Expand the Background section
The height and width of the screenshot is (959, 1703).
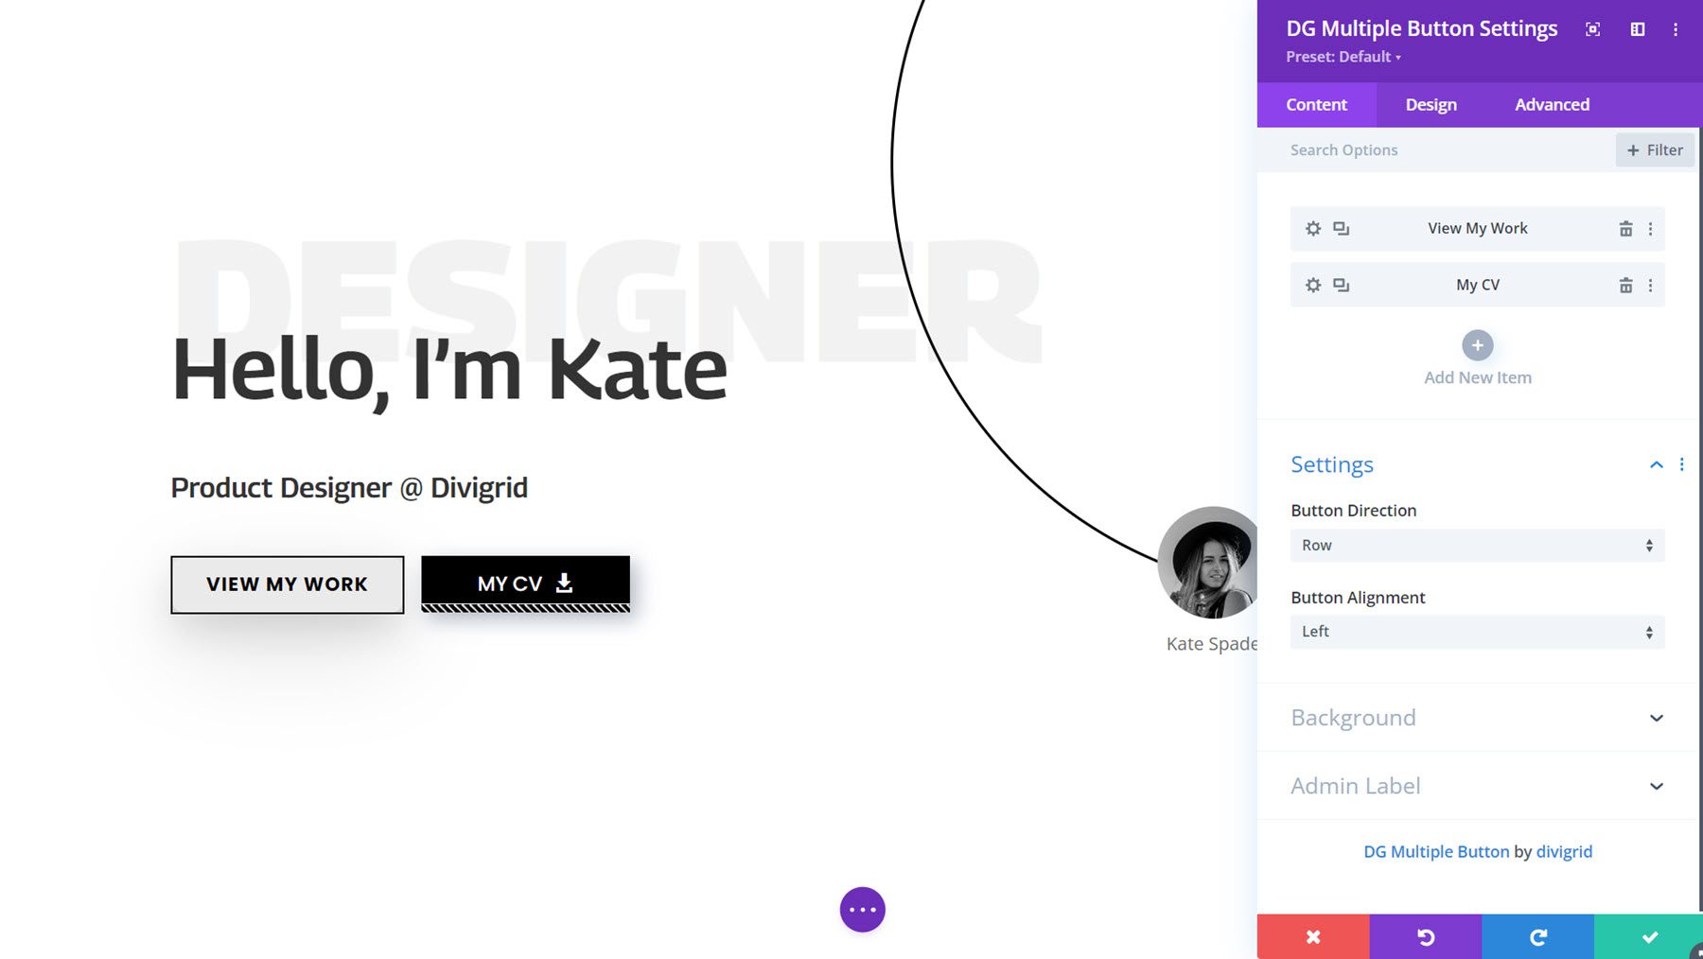pyautogui.click(x=1476, y=718)
